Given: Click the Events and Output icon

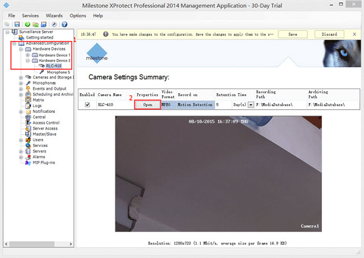Looking at the screenshot, I should 28,89.
